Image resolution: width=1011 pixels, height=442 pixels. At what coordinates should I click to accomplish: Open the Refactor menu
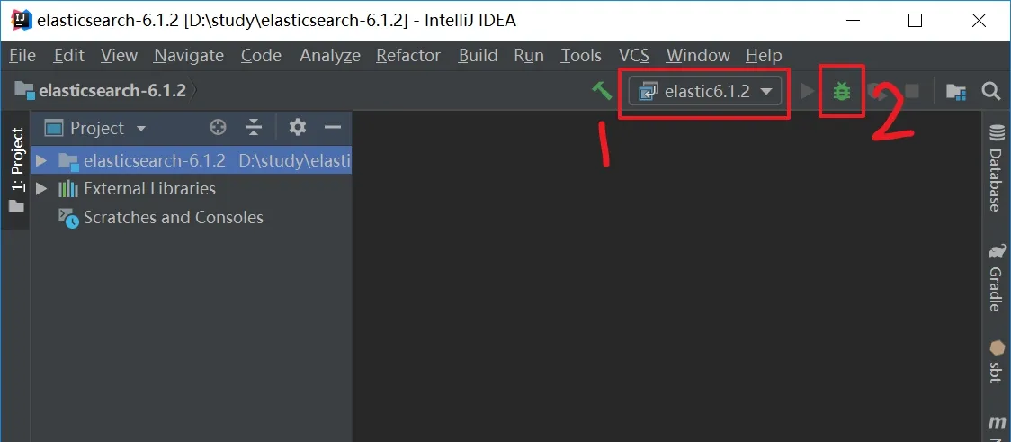pos(408,56)
